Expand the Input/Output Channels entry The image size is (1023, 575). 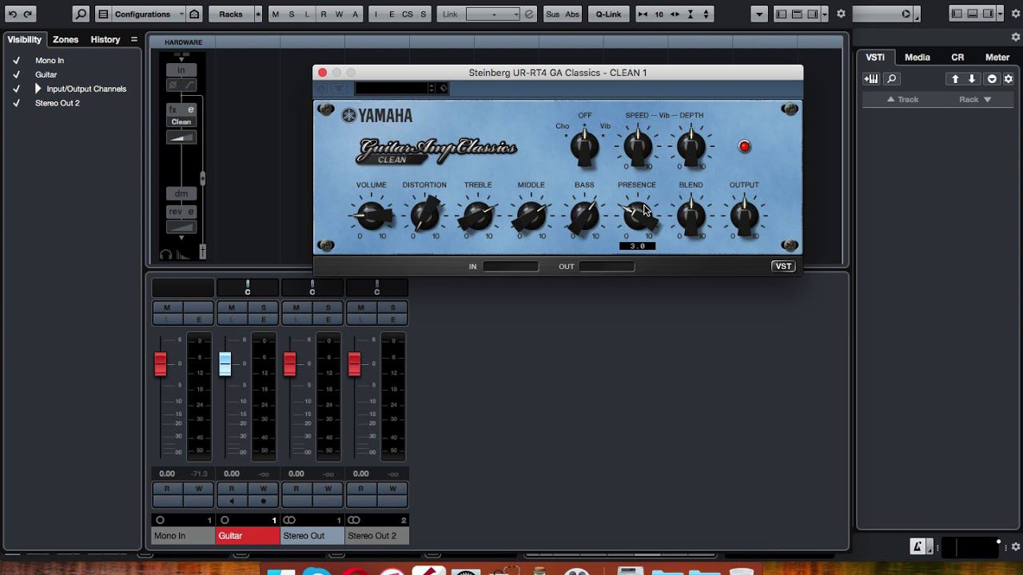click(x=38, y=89)
